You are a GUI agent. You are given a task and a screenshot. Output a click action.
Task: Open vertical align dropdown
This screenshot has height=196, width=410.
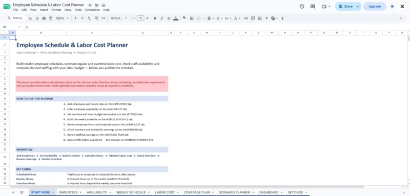coord(219,18)
